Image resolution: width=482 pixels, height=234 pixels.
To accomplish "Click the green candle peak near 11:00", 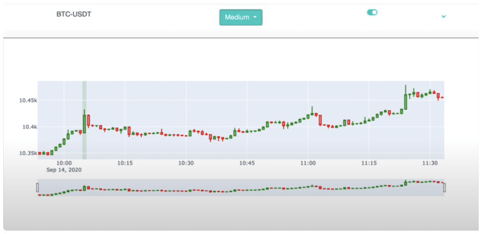I will tap(312, 114).
